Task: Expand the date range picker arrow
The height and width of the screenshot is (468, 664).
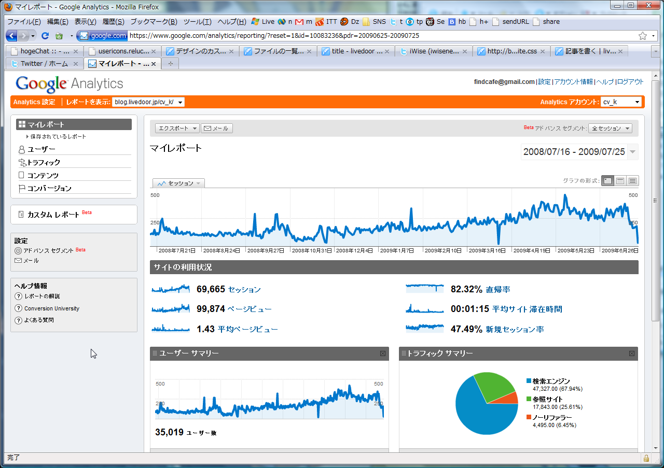Action: tap(632, 152)
